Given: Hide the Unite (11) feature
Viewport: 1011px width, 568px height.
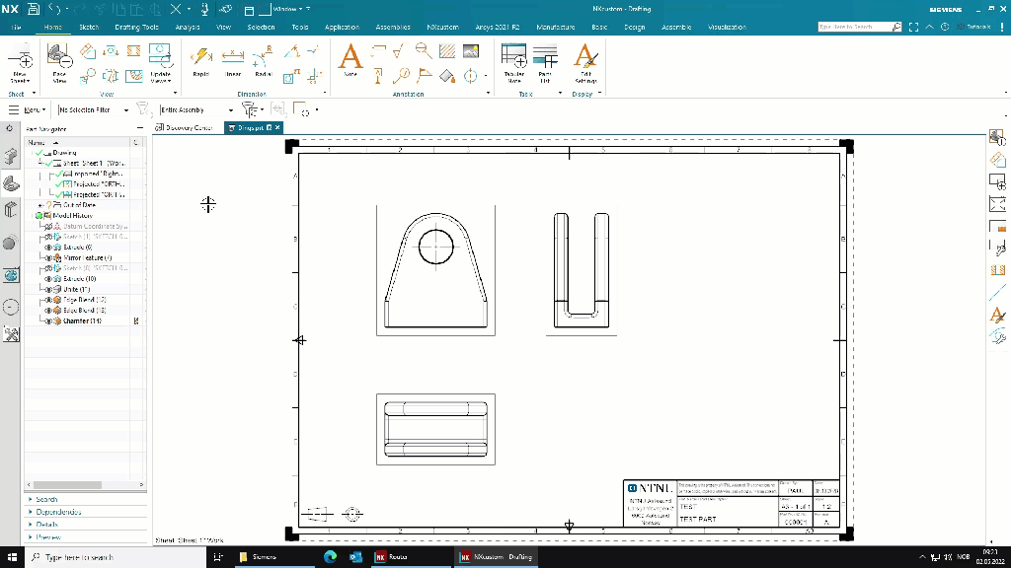Looking at the screenshot, I should tap(47, 289).
